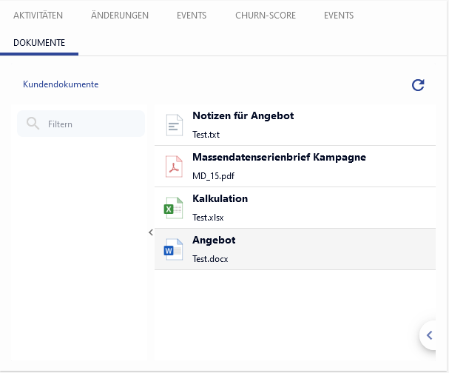449x373 pixels.
Task: Go to the CHURN-SCORE tab
Action: click(265, 16)
